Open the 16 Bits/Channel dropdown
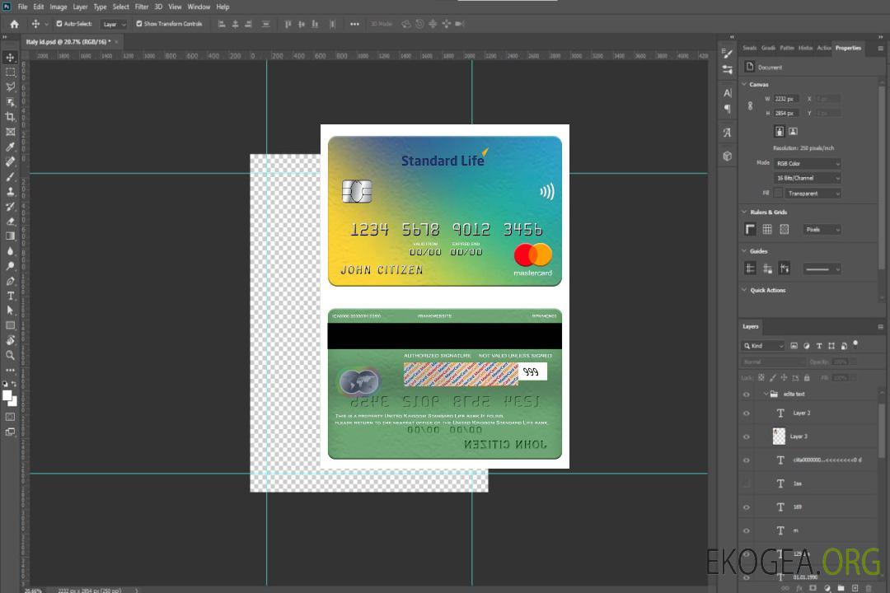Viewport: 890px width, 593px height. point(807,178)
